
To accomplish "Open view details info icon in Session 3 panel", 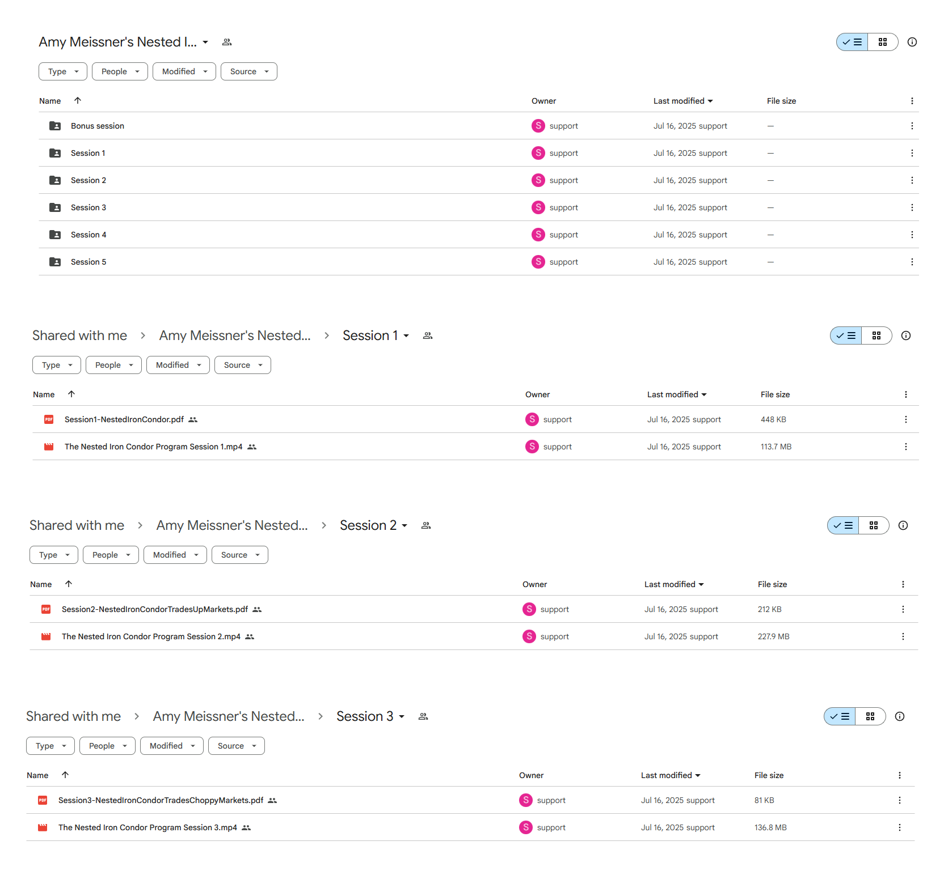I will [900, 716].
